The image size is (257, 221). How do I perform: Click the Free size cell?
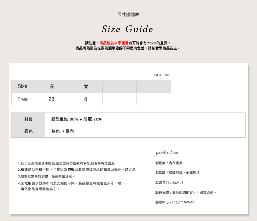[23, 99]
